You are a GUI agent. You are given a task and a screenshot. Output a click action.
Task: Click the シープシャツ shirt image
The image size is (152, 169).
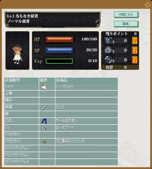pos(44,87)
